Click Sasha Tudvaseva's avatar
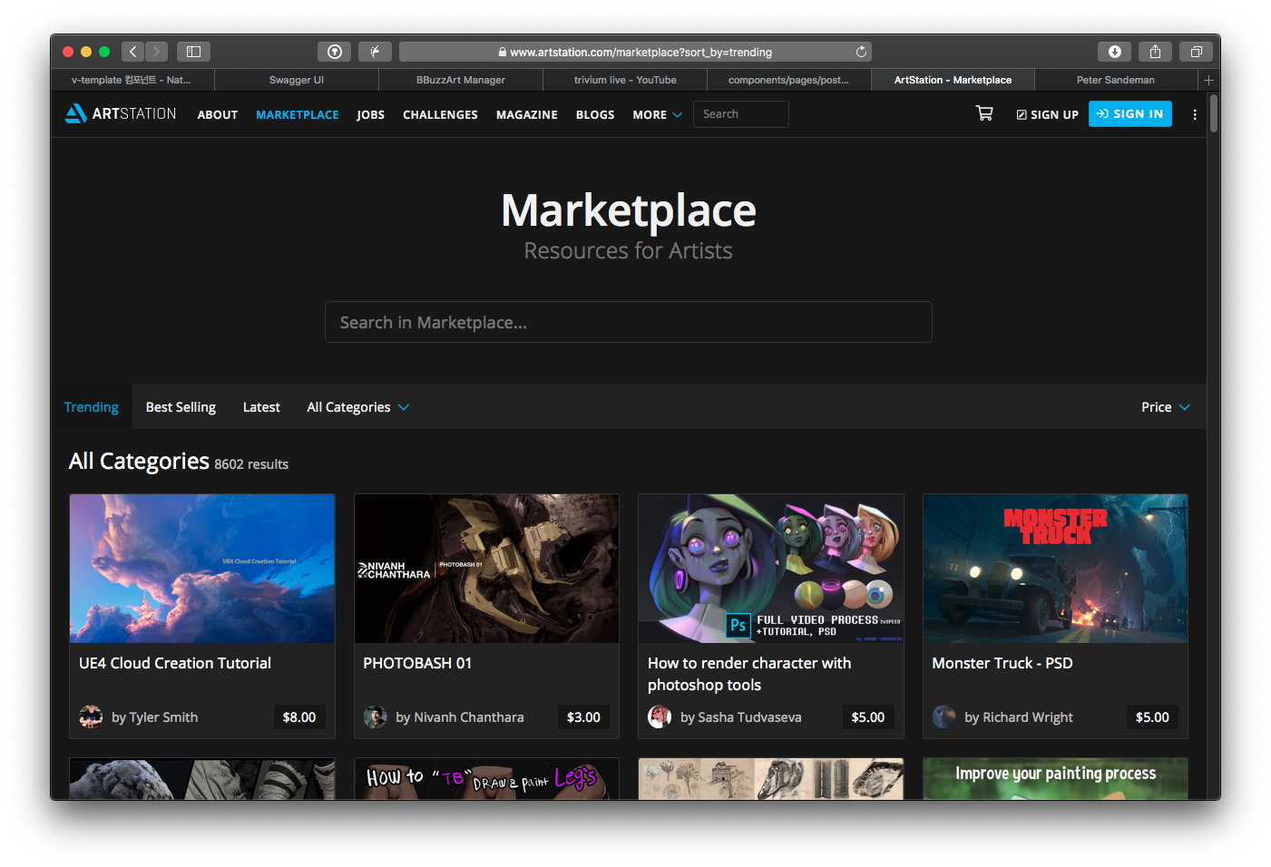 [x=660, y=716]
